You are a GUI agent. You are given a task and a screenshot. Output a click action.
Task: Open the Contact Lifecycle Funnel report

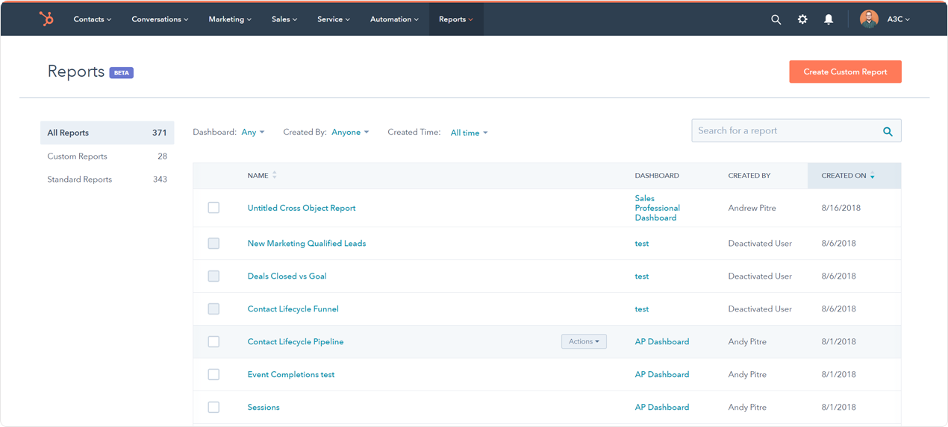tap(293, 309)
